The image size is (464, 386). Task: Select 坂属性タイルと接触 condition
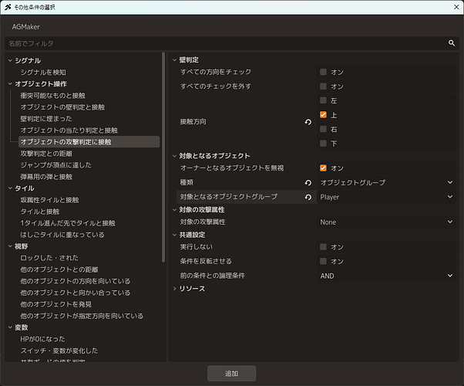[49, 200]
